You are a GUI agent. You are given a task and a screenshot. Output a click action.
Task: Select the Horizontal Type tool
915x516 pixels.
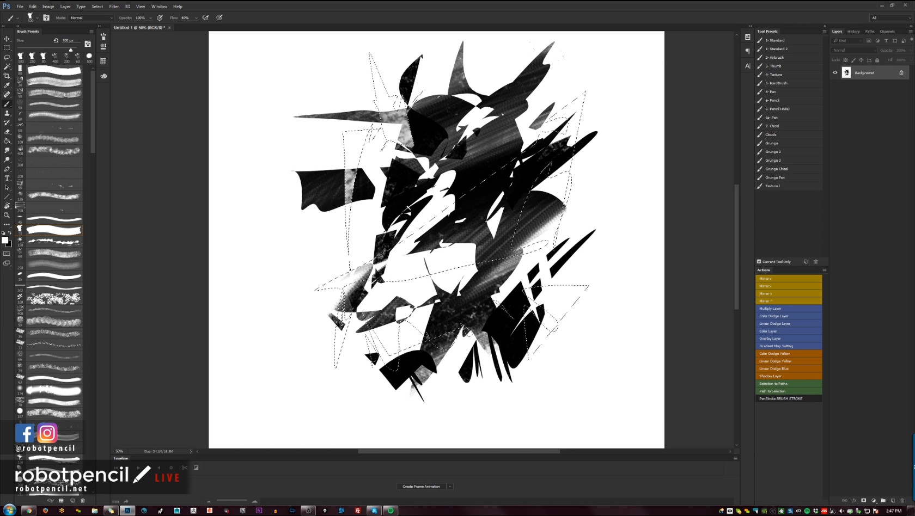pyautogui.click(x=7, y=179)
